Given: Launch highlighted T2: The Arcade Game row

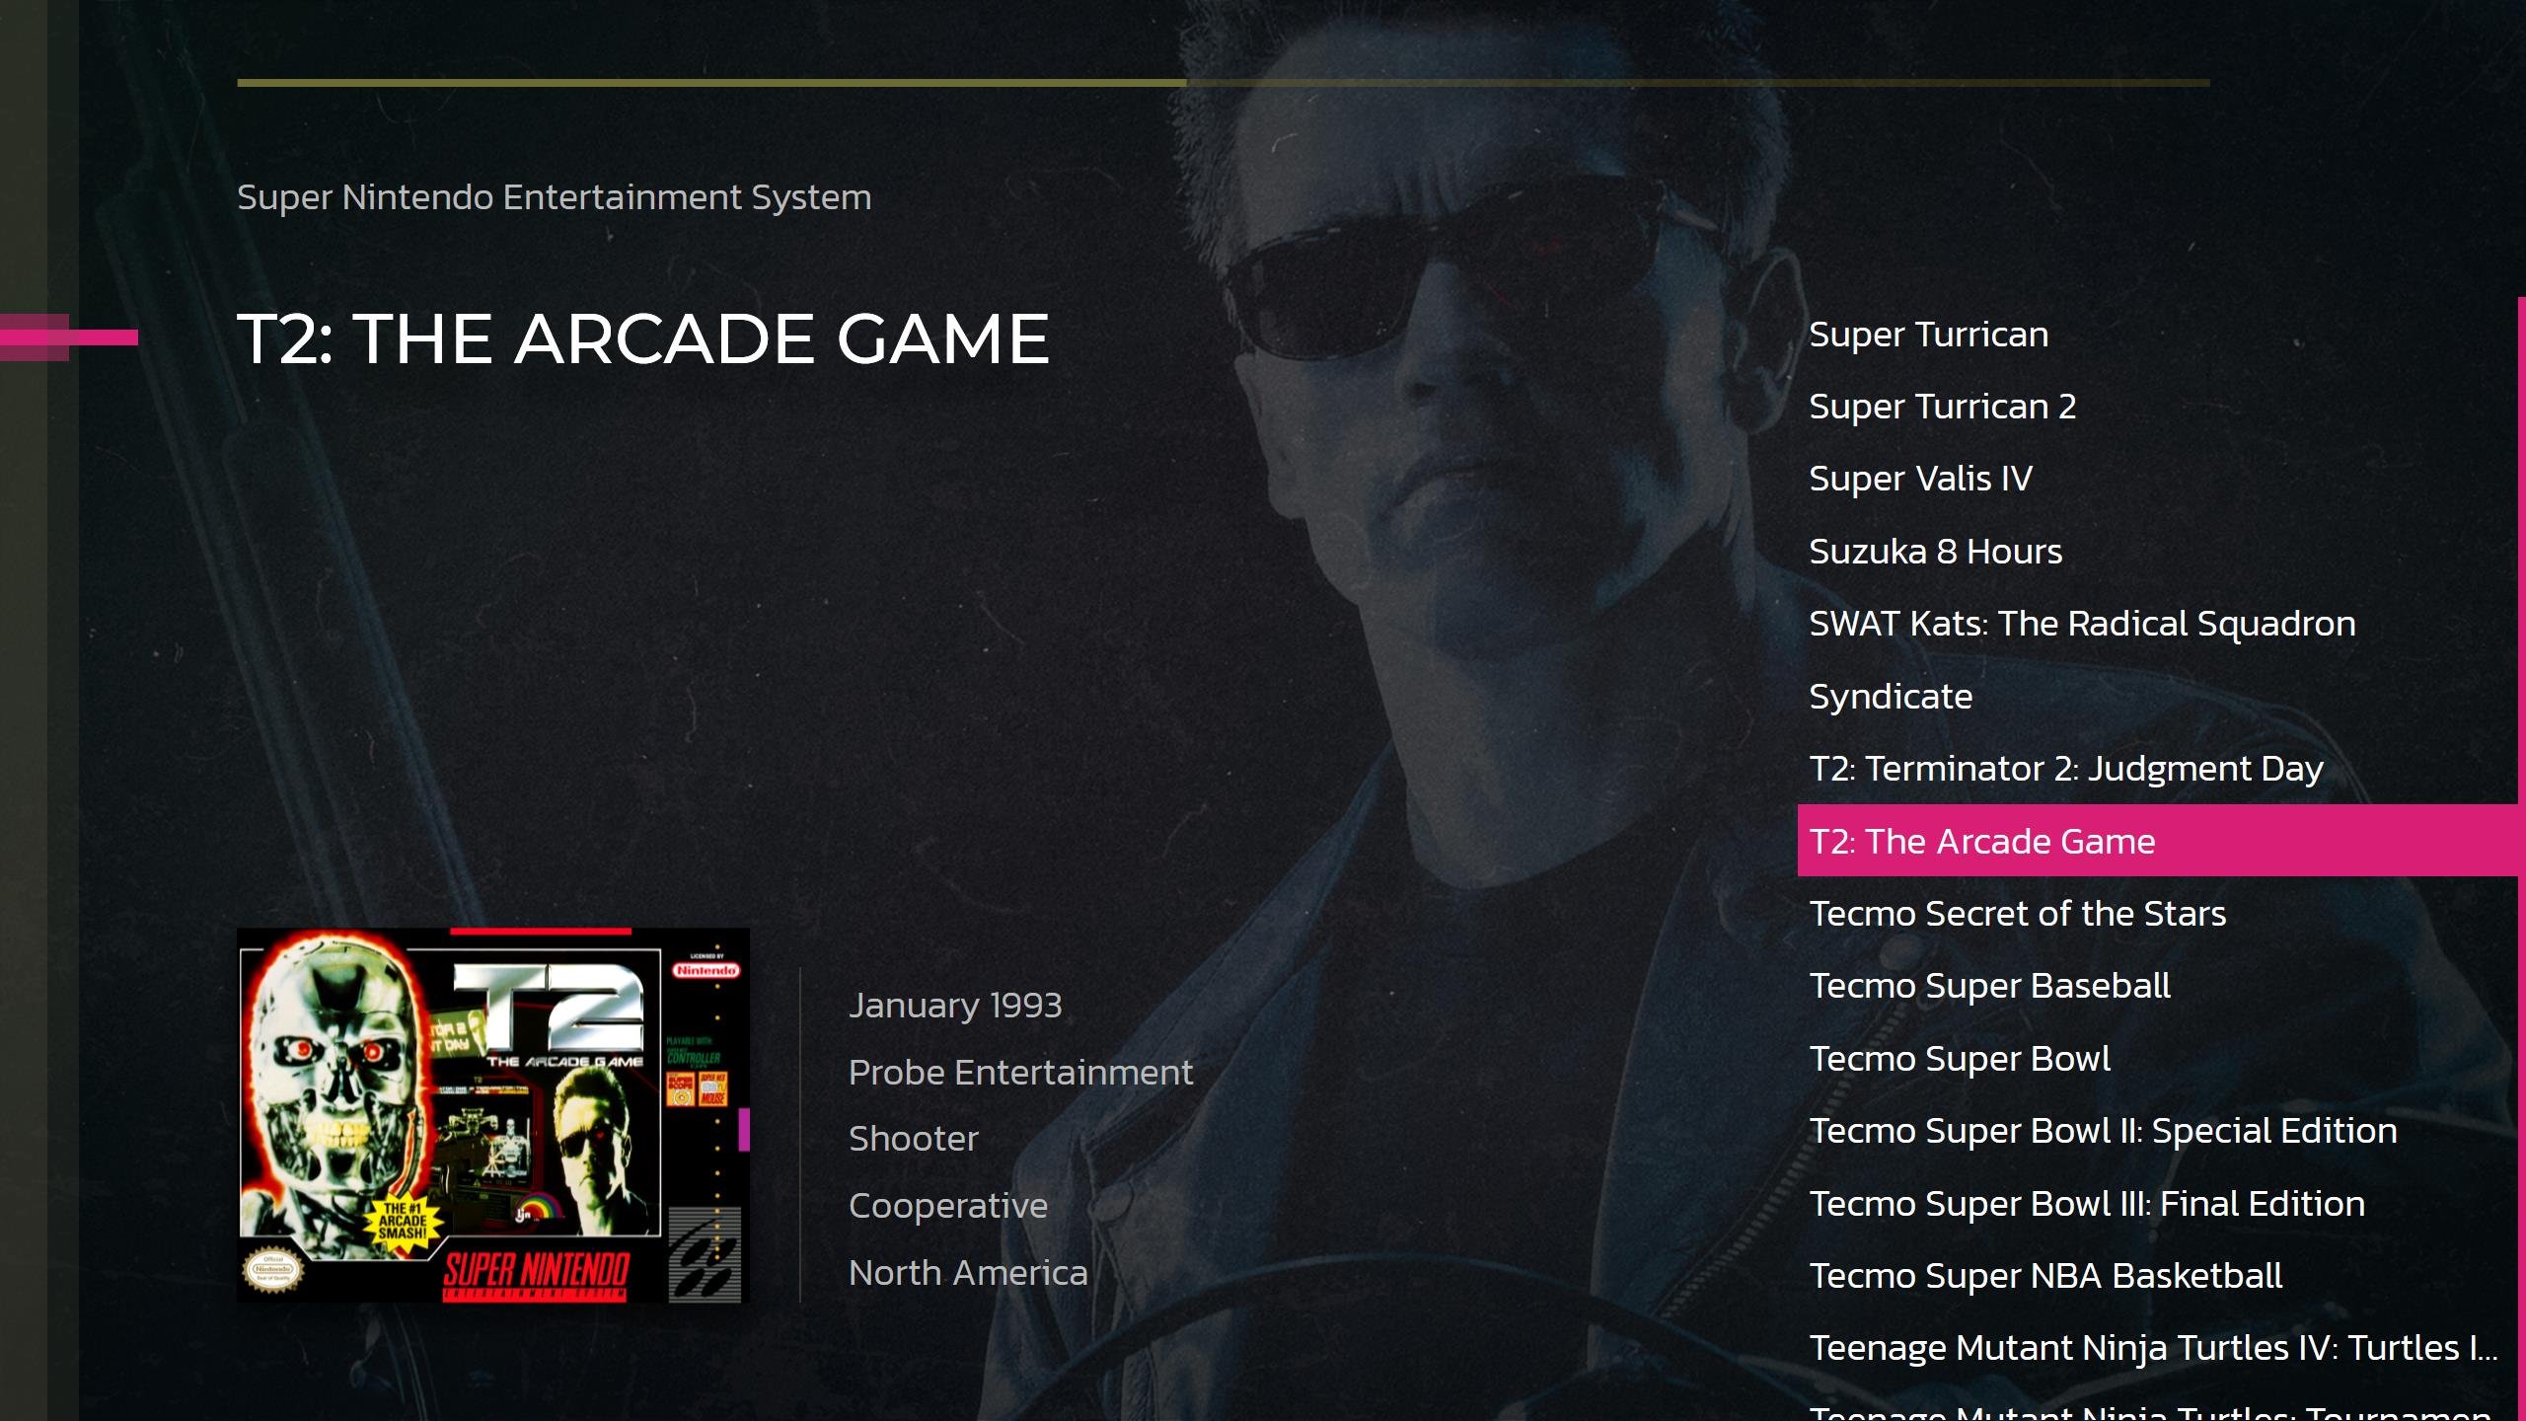Looking at the screenshot, I should (2158, 841).
